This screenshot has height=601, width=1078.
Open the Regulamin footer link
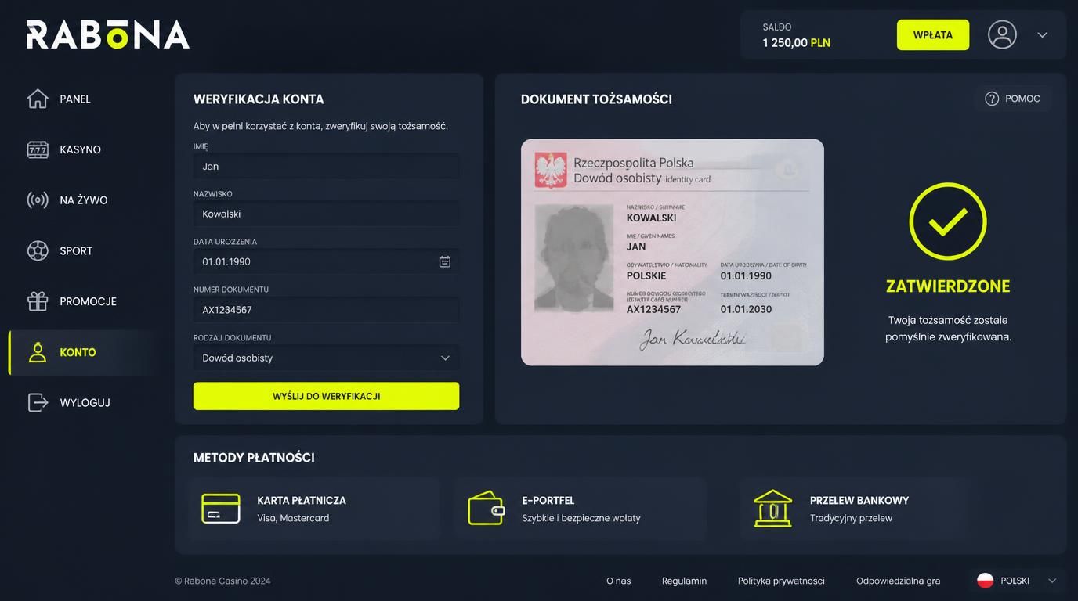(684, 581)
